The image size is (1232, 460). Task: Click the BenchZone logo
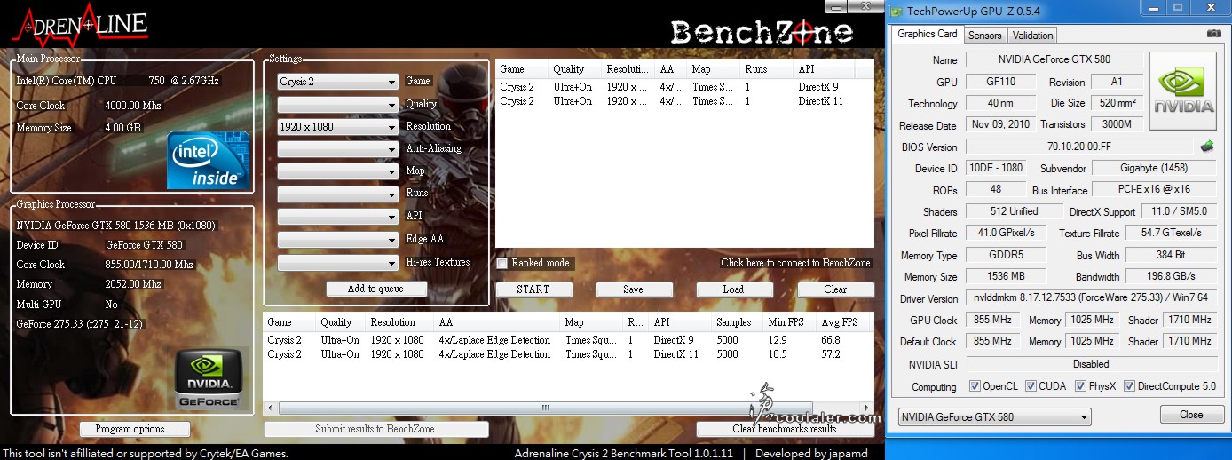[x=762, y=32]
